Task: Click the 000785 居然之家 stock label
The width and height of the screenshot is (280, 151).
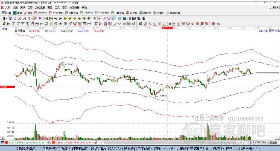Action: (x=269, y=31)
